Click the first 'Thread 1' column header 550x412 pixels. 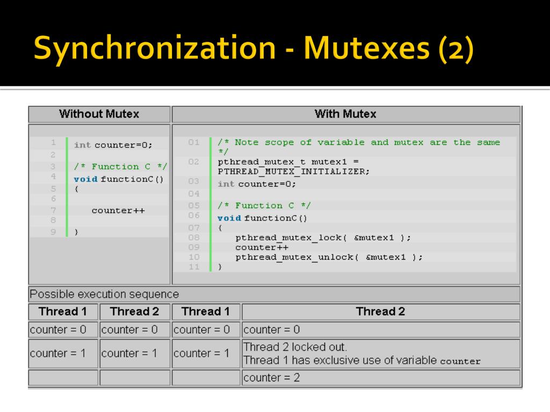(63, 312)
